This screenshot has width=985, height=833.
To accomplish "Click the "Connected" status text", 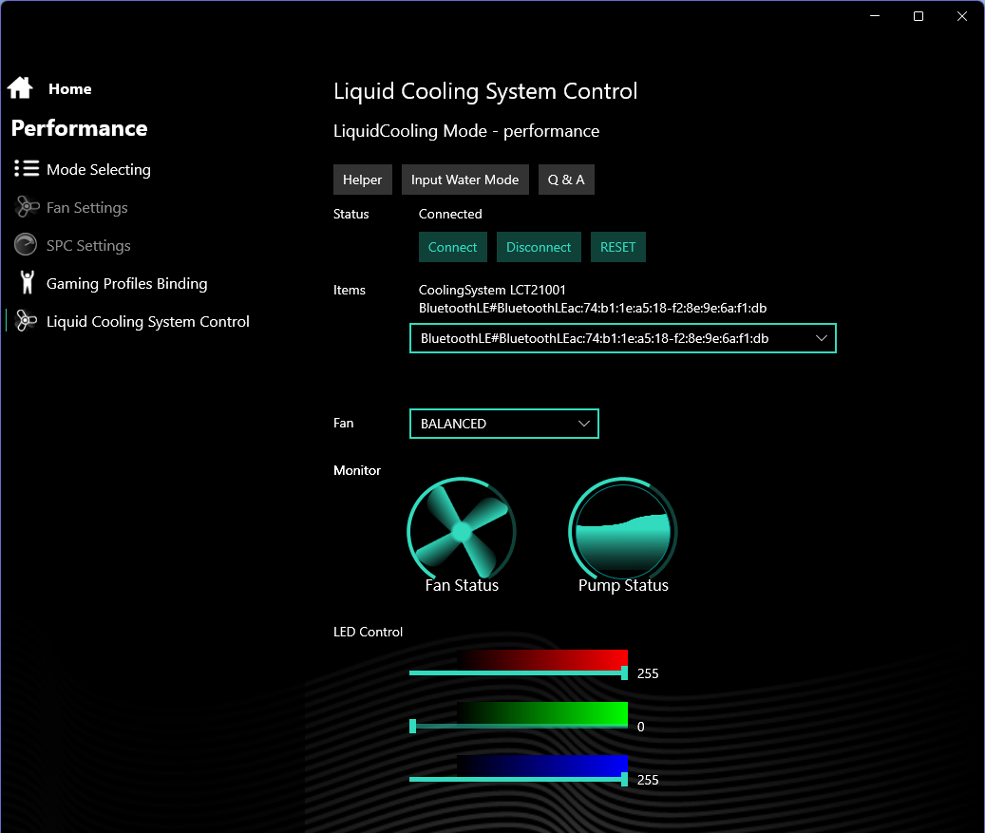I will [450, 215].
